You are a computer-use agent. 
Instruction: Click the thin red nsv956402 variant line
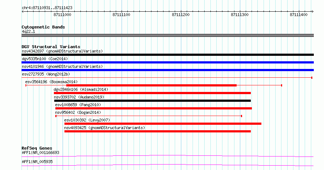[x=149, y=116]
